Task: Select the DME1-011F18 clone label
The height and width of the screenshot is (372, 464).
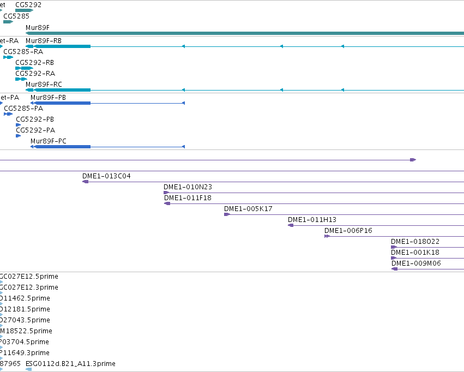Action: click(x=188, y=198)
